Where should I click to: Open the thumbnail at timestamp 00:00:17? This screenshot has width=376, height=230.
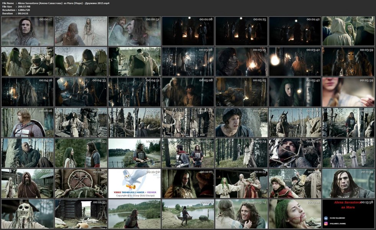[27, 31]
